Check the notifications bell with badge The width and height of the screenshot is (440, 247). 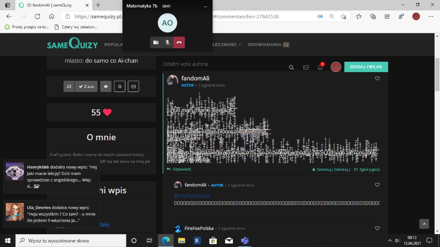pos(320,67)
